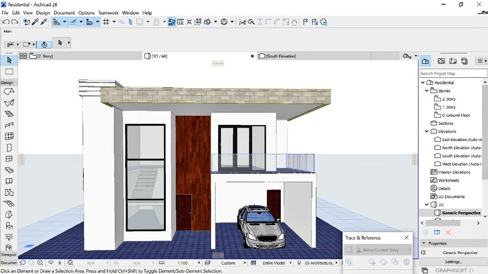This screenshot has width=488, height=274.
Task: Click the Zoom In magnifier icon
Action: click(41, 263)
